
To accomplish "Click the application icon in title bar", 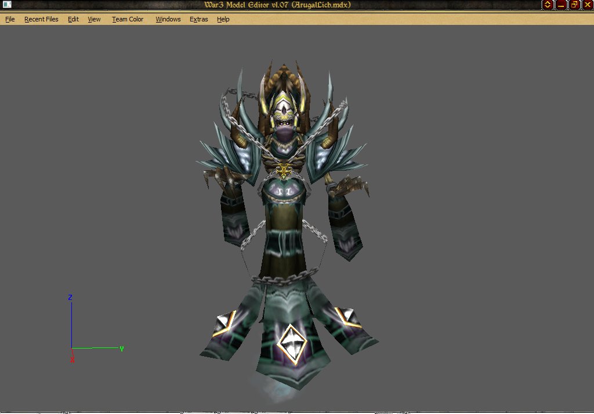I will click(x=7, y=5).
